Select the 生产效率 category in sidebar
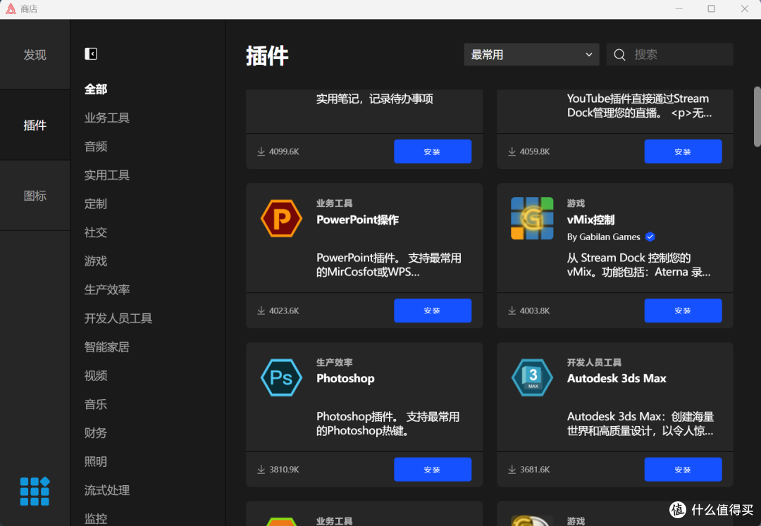The image size is (761, 526). pyautogui.click(x=107, y=289)
